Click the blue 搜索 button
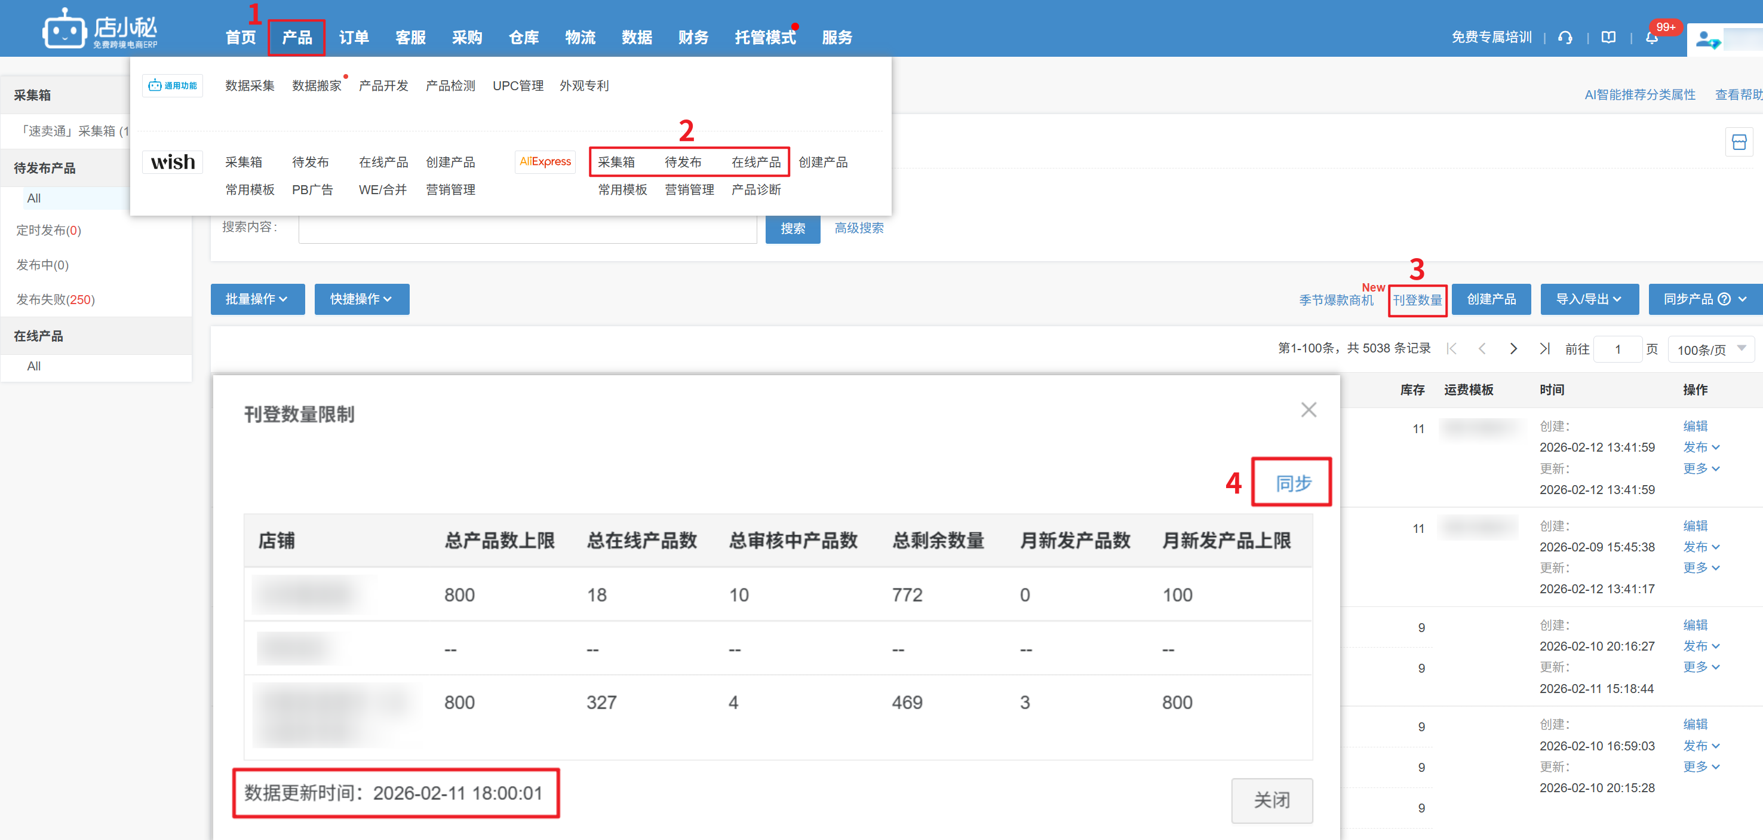 (x=792, y=229)
